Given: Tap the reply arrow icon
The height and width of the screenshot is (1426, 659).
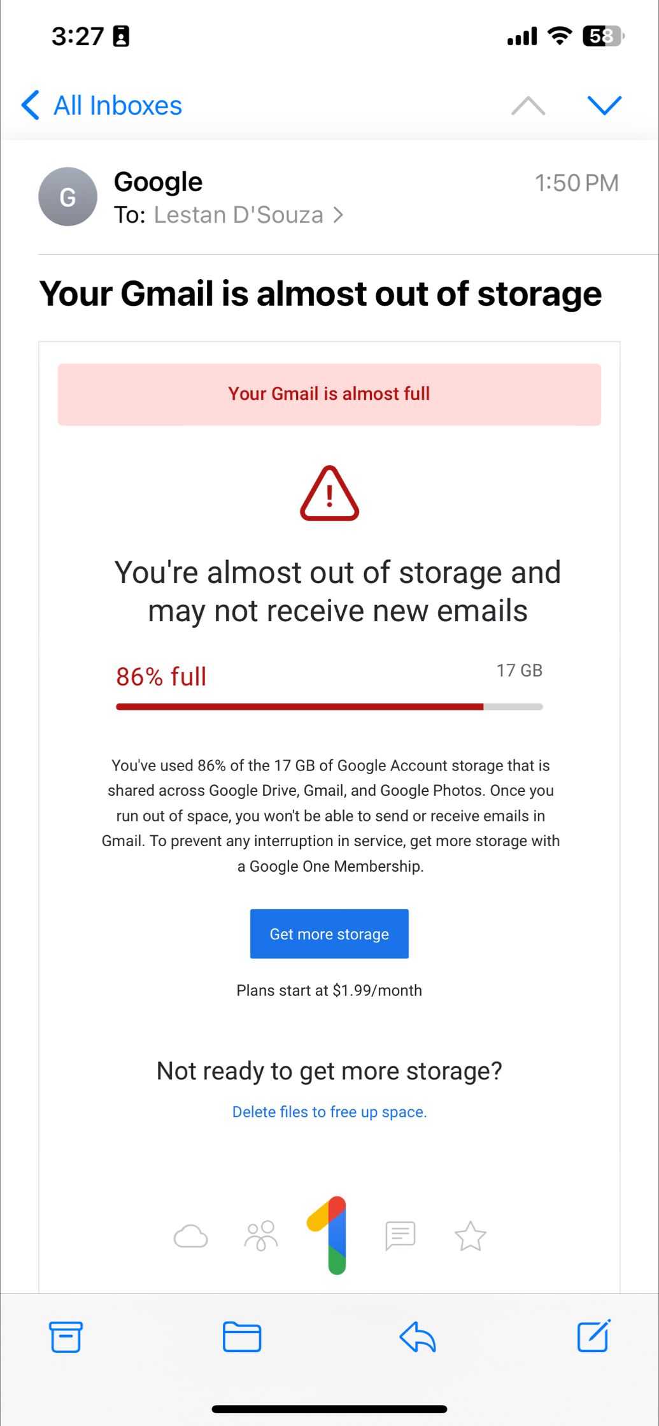Looking at the screenshot, I should coord(418,1336).
